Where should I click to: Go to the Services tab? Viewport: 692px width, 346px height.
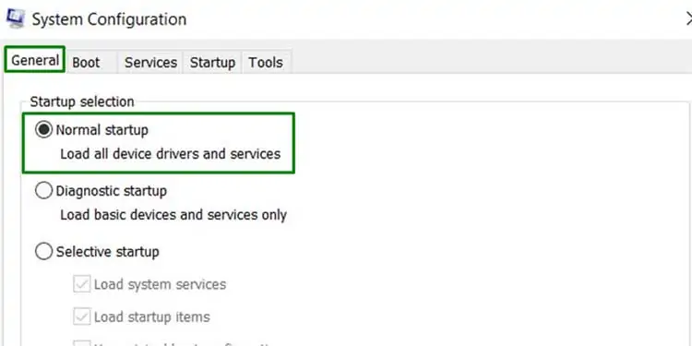(150, 62)
